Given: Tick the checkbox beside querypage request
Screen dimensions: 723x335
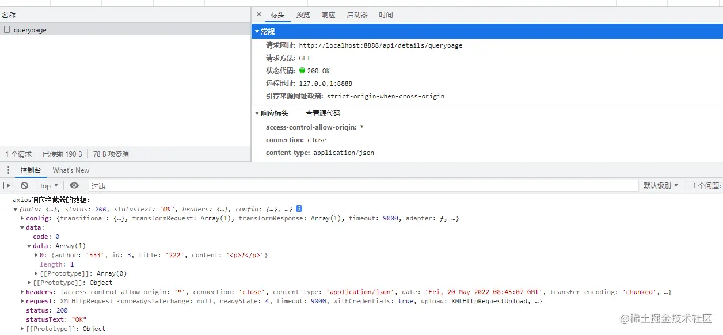Looking at the screenshot, I should point(7,29).
